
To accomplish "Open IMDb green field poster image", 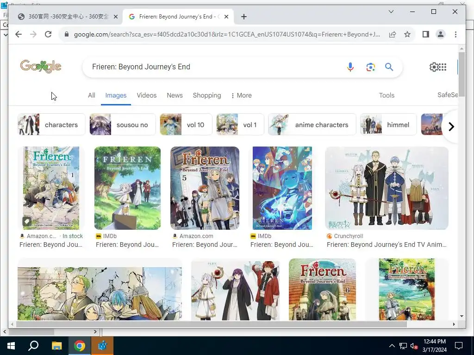I will [128, 188].
